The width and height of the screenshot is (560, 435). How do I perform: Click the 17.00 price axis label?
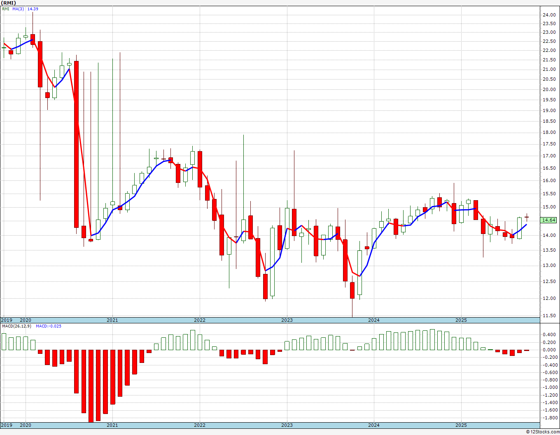coord(549,156)
